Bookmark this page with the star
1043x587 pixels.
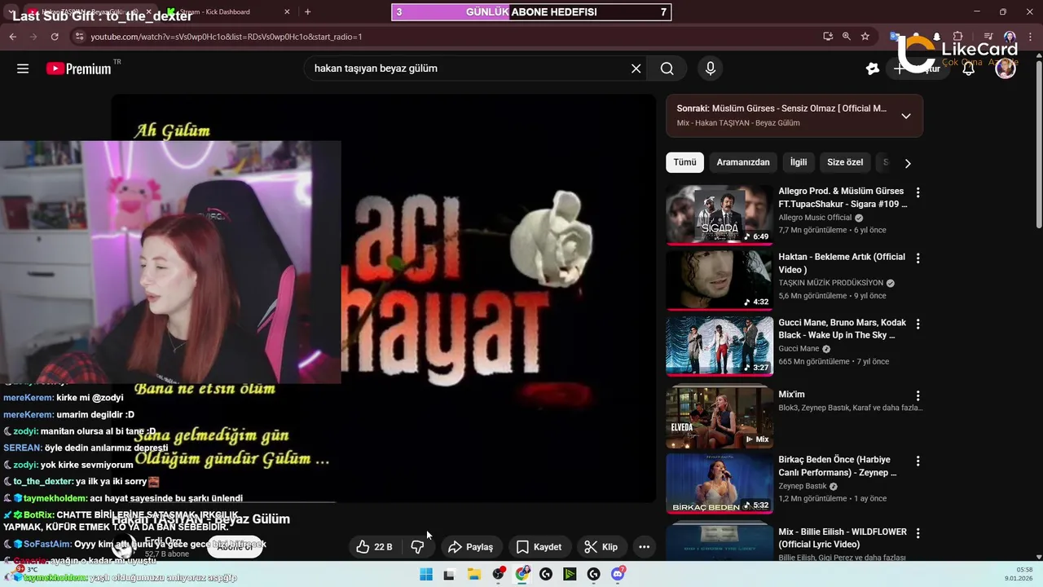point(865,37)
